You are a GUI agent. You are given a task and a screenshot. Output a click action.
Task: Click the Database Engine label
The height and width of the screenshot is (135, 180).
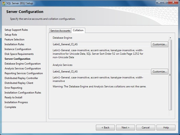[x=62, y=38]
